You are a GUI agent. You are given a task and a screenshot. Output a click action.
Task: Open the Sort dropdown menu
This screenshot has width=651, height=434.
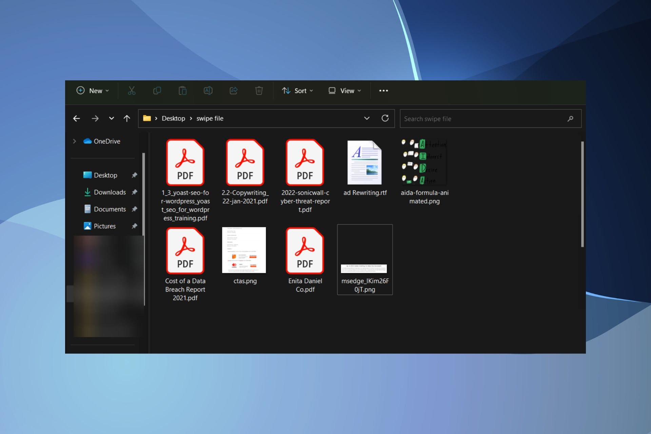297,91
